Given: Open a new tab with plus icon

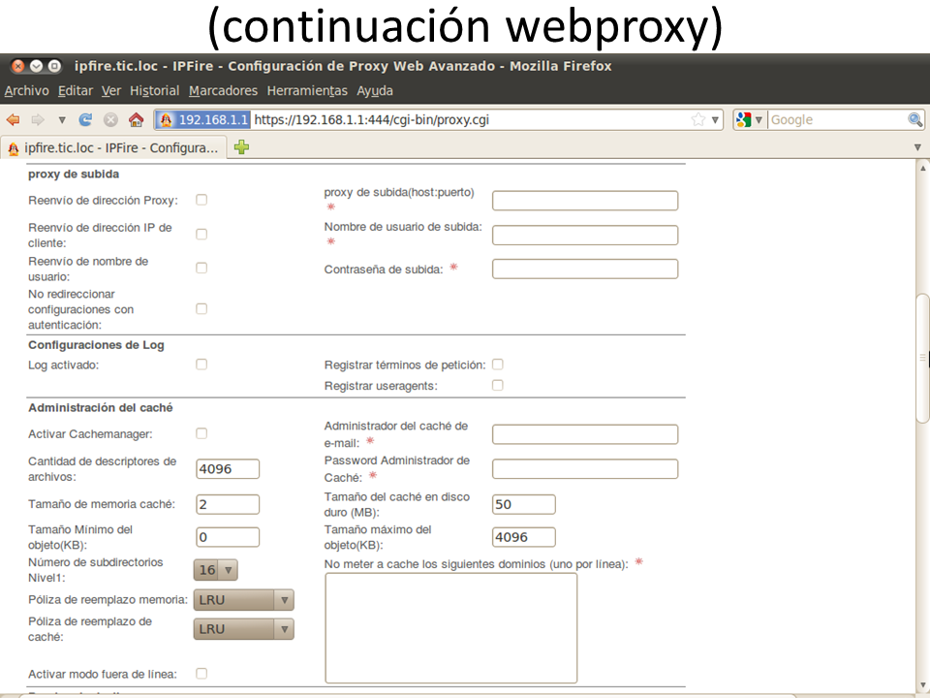Looking at the screenshot, I should (241, 147).
